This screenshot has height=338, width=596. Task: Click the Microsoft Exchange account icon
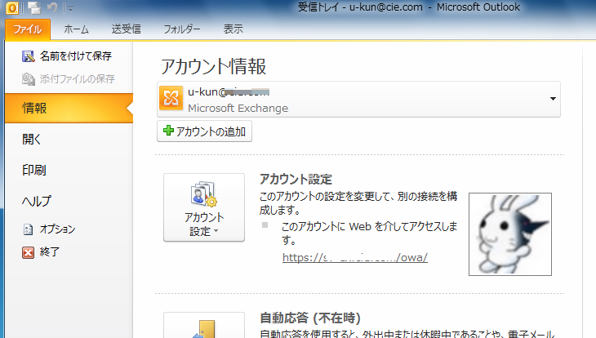[171, 98]
